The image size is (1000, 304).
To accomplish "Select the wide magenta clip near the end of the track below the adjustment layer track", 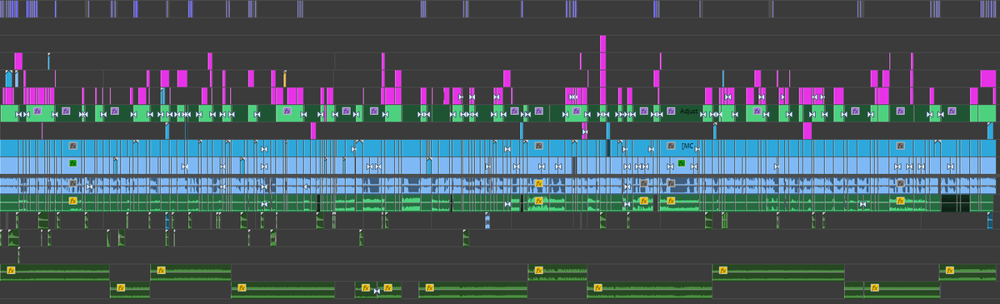I will (x=807, y=131).
